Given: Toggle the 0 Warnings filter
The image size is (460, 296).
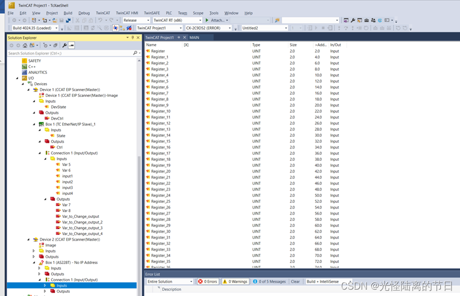Looking at the screenshot, I should pos(235,281).
